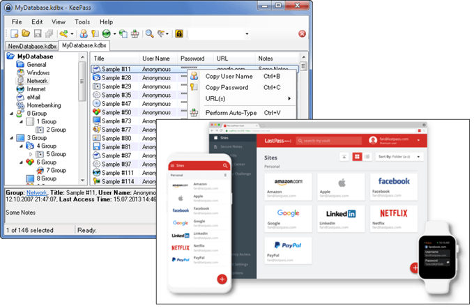
Task: Click the collapse-all icon beside Sites heading
Action: click(344, 157)
